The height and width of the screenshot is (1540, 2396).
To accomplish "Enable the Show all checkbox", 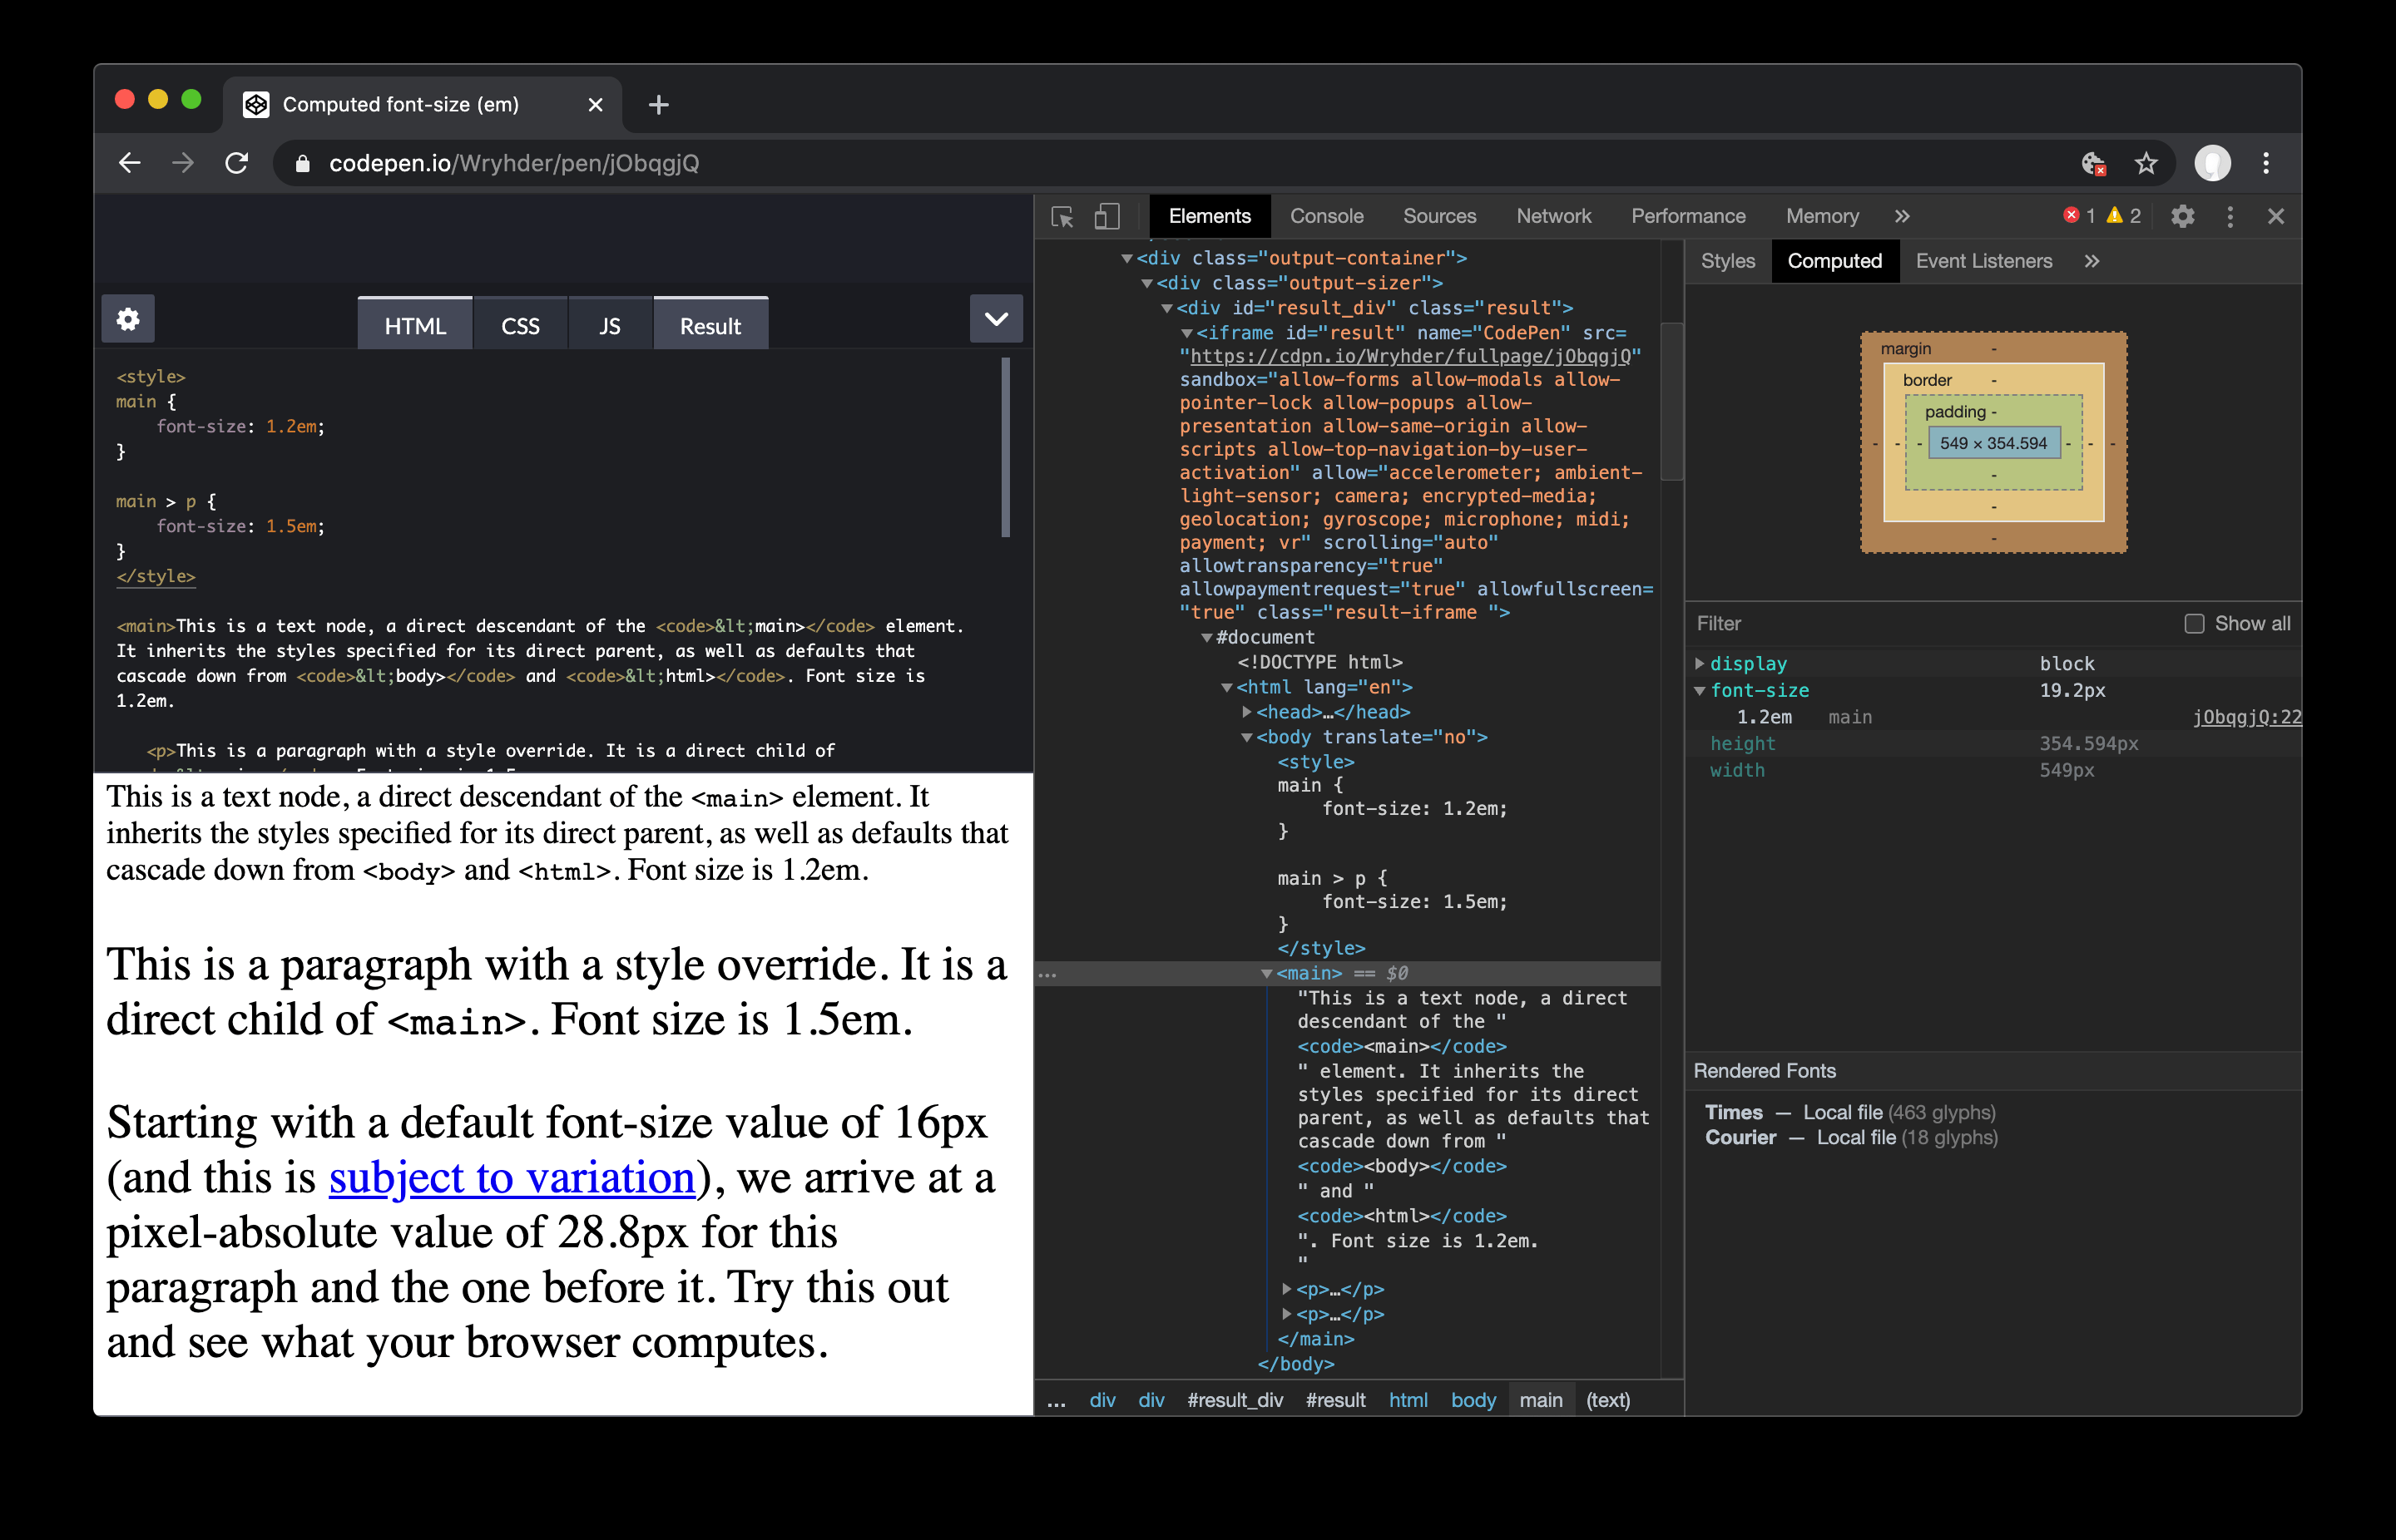I will 2194,624.
